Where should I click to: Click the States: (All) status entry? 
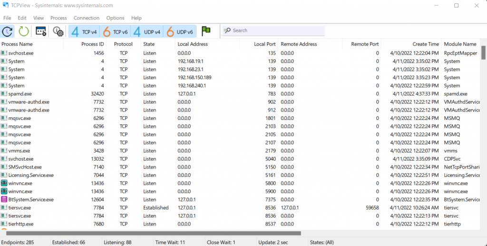[x=322, y=242]
